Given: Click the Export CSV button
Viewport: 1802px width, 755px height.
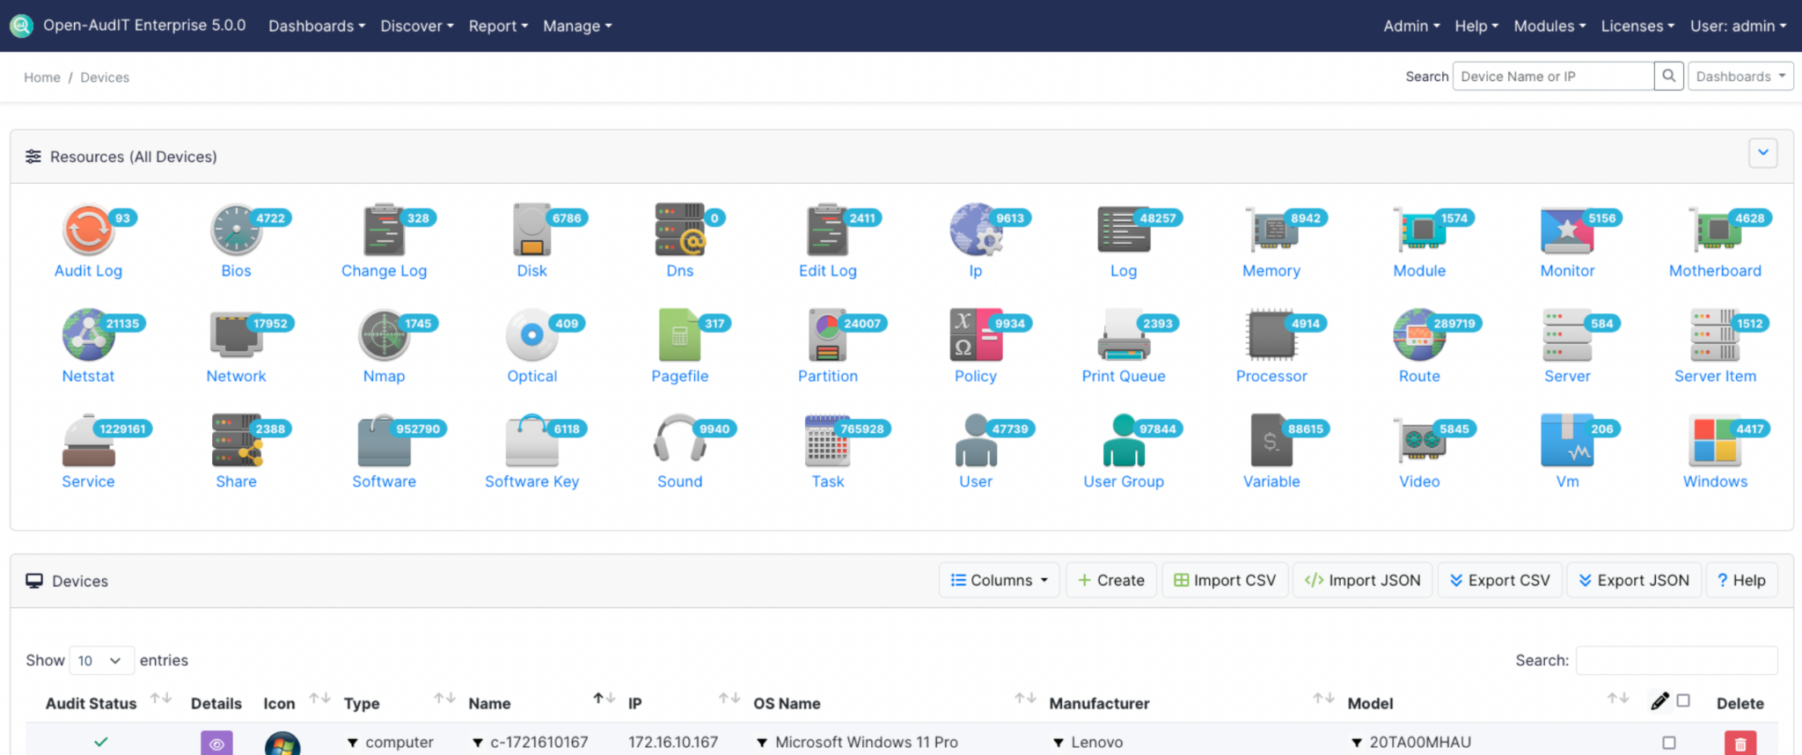Looking at the screenshot, I should point(1500,580).
